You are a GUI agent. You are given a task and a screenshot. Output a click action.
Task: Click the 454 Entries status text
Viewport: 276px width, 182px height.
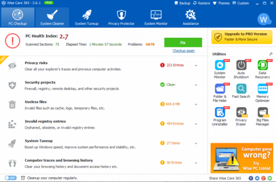[x=175, y=123]
